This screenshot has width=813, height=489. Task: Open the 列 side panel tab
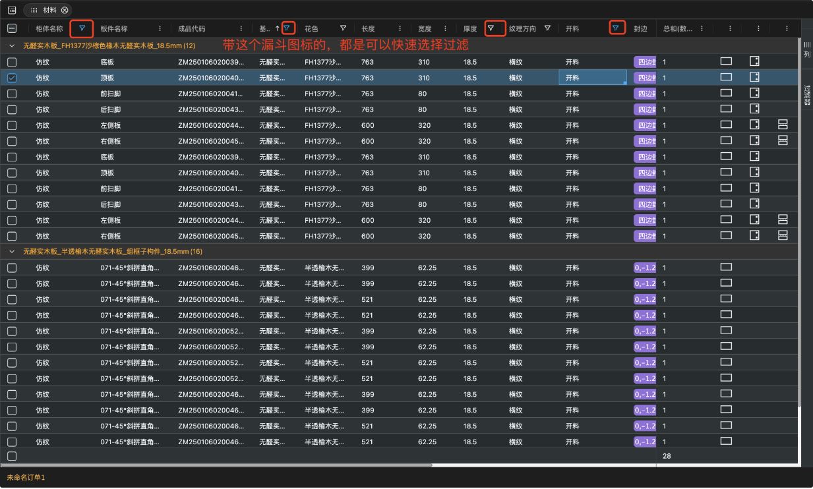(807, 49)
